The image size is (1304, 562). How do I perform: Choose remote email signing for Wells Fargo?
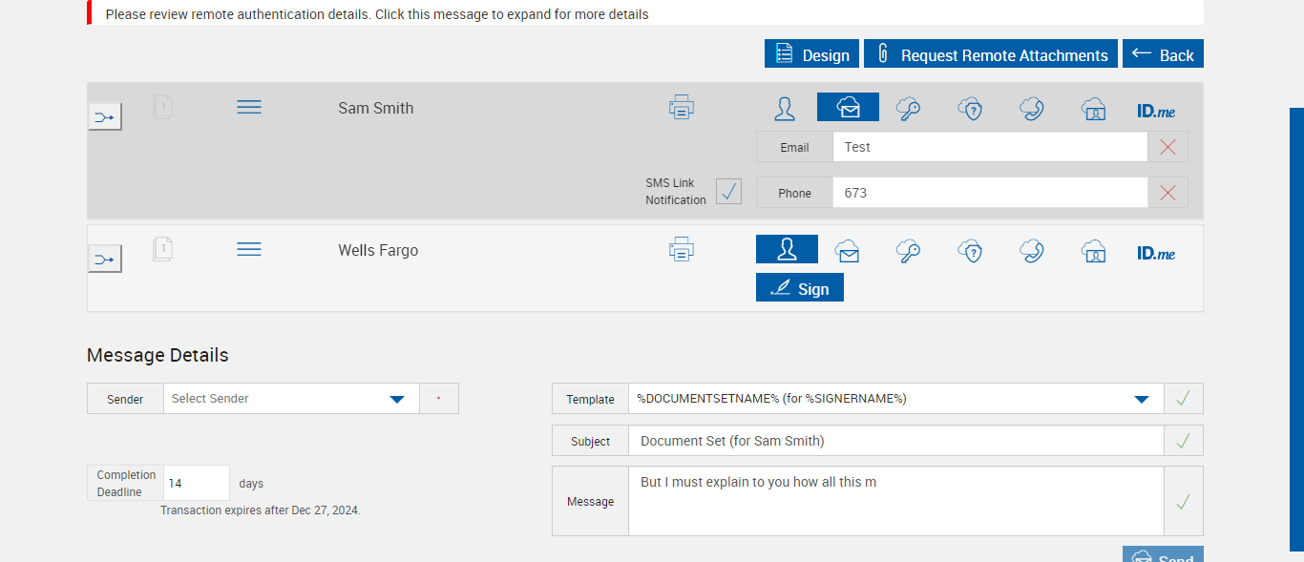[847, 251]
